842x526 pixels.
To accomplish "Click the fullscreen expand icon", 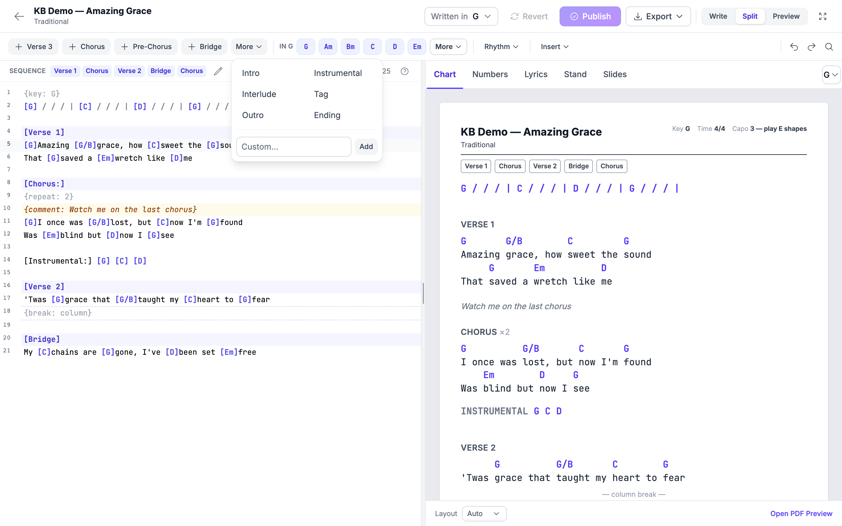I will point(822,16).
